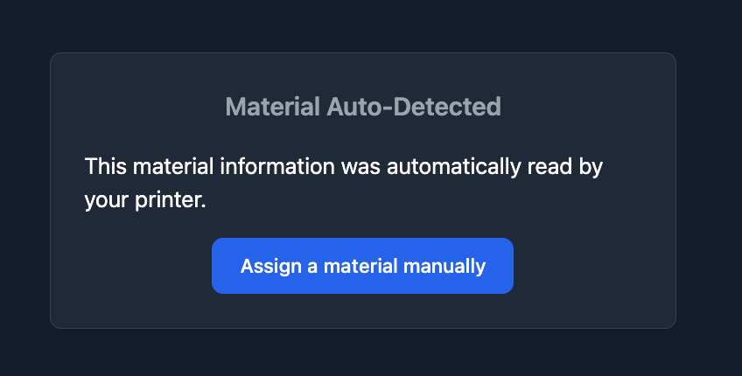This screenshot has height=376, width=742.
Task: Click empty card space below the blue button
Action: [x=362, y=310]
